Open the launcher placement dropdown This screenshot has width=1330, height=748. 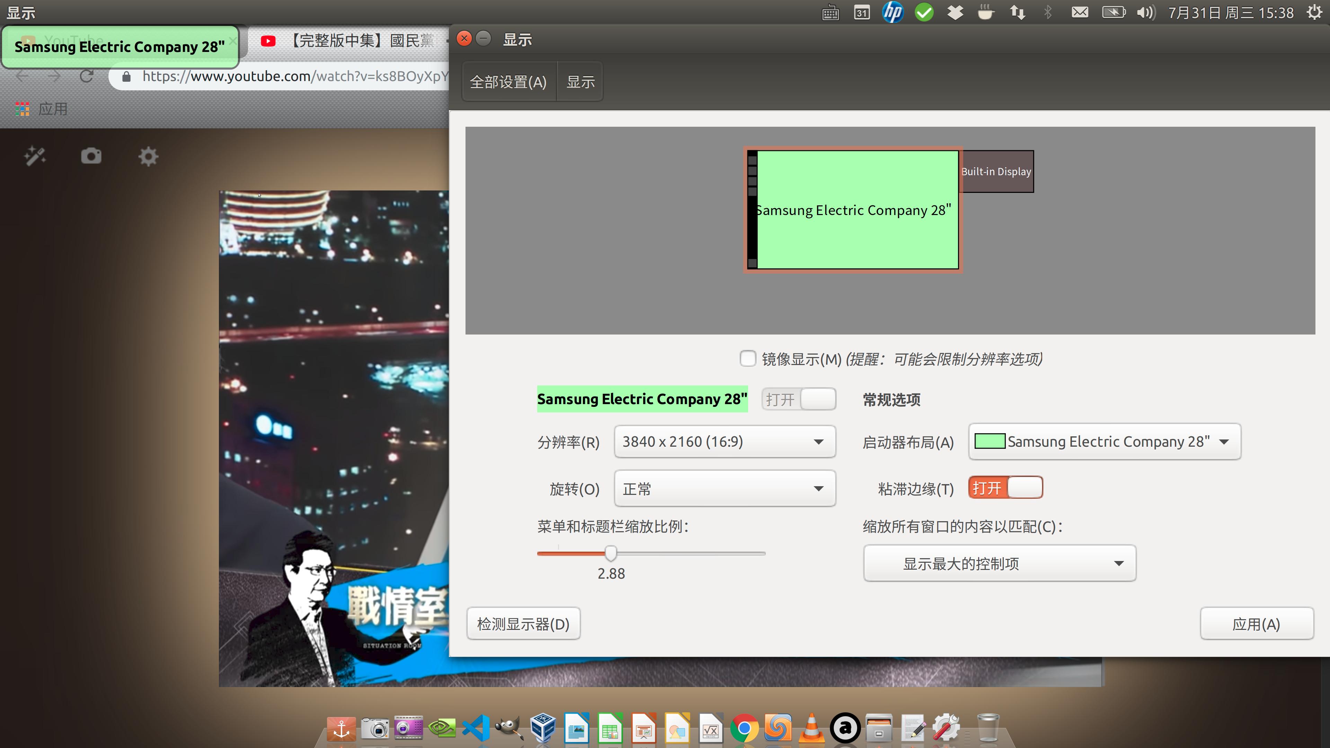pos(1105,442)
